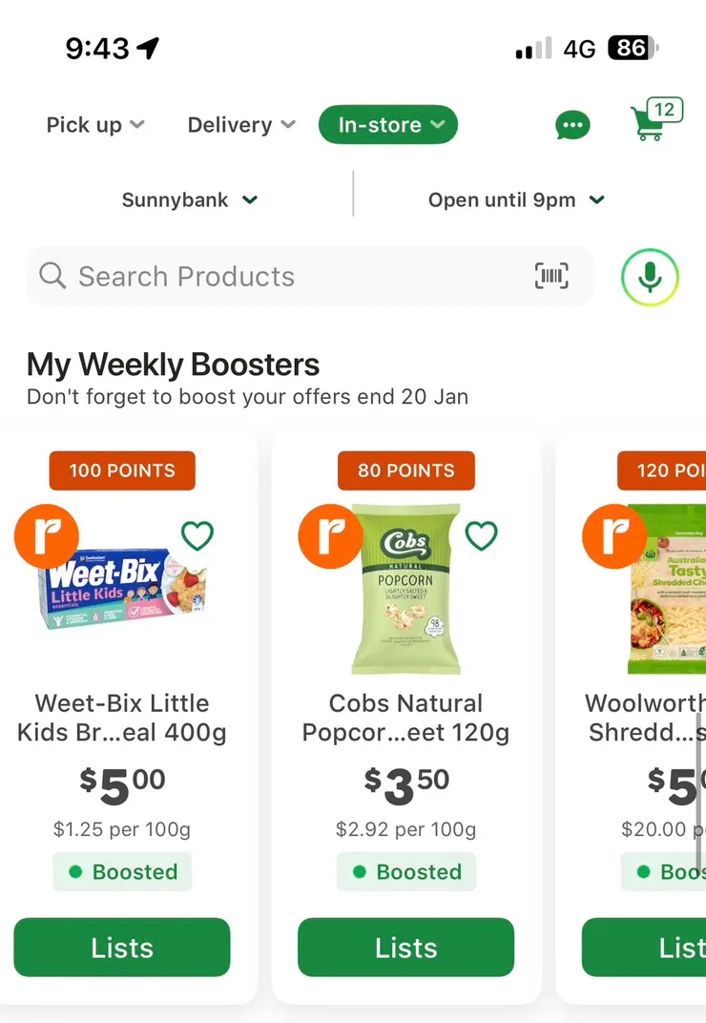Toggle Boosted status on Cobs Popcorn offer
The height and width of the screenshot is (1023, 706).
click(406, 871)
